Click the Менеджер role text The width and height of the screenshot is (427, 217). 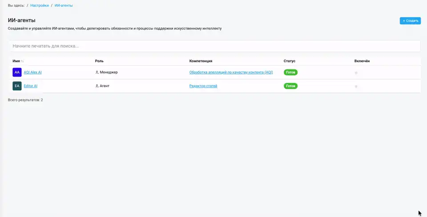pos(109,72)
